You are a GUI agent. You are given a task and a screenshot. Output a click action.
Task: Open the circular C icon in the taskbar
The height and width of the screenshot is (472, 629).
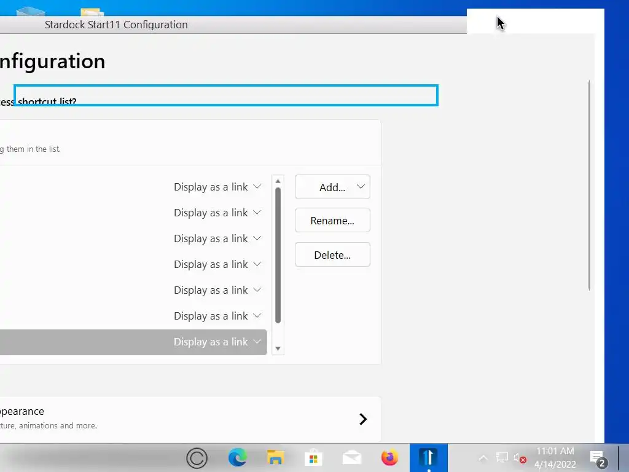(x=197, y=458)
